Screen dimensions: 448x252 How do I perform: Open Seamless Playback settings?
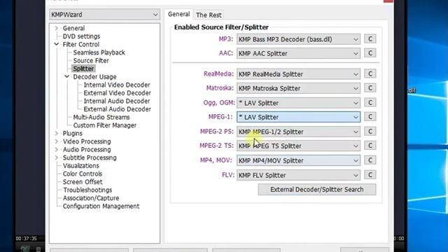99,52
